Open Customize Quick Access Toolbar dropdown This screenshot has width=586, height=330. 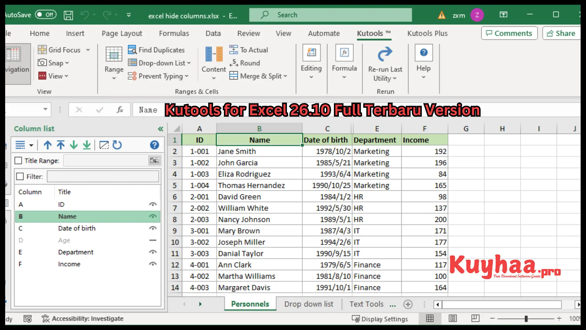pyautogui.click(x=129, y=15)
